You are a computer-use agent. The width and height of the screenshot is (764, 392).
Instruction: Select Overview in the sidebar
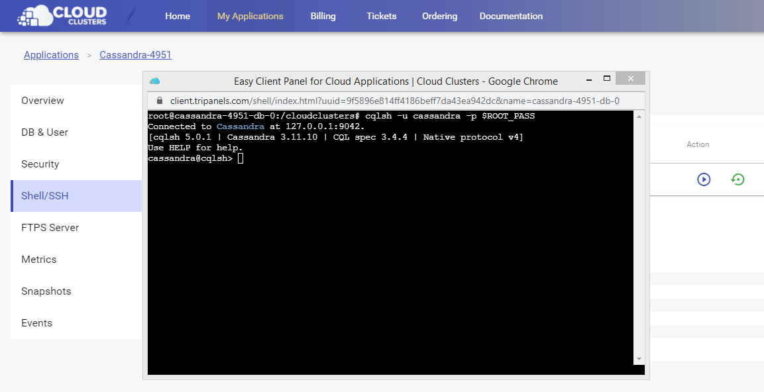pyautogui.click(x=76, y=101)
